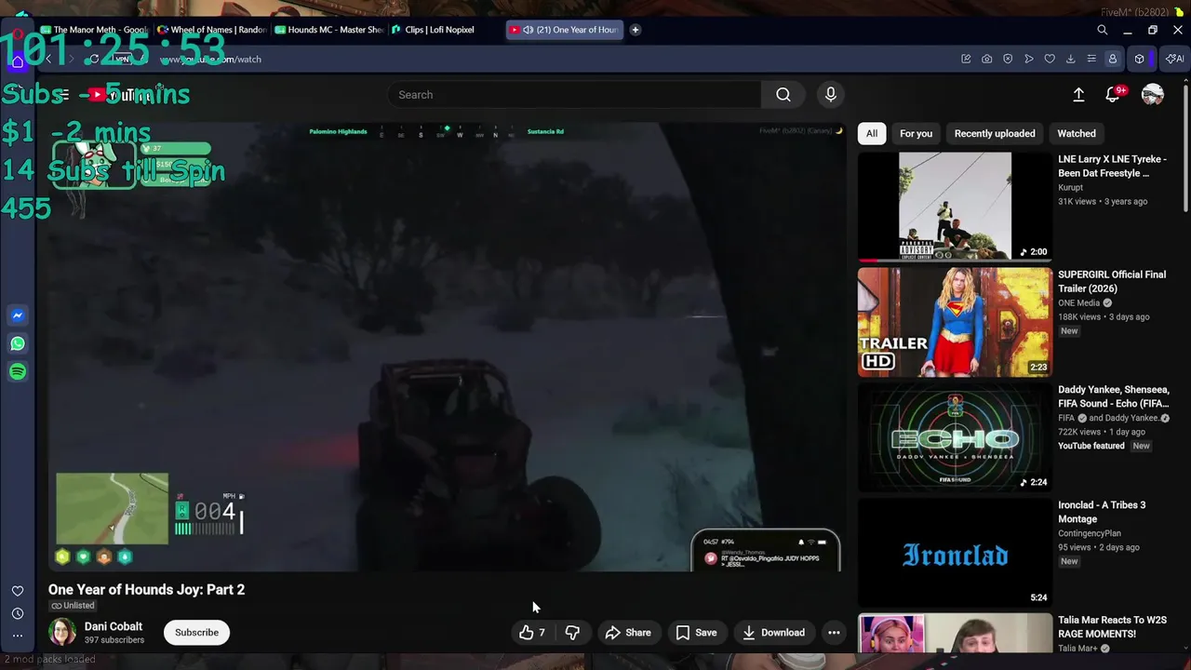1191x670 pixels.
Task: Mute audio on the One Year of Hounds tab
Action: (x=528, y=30)
